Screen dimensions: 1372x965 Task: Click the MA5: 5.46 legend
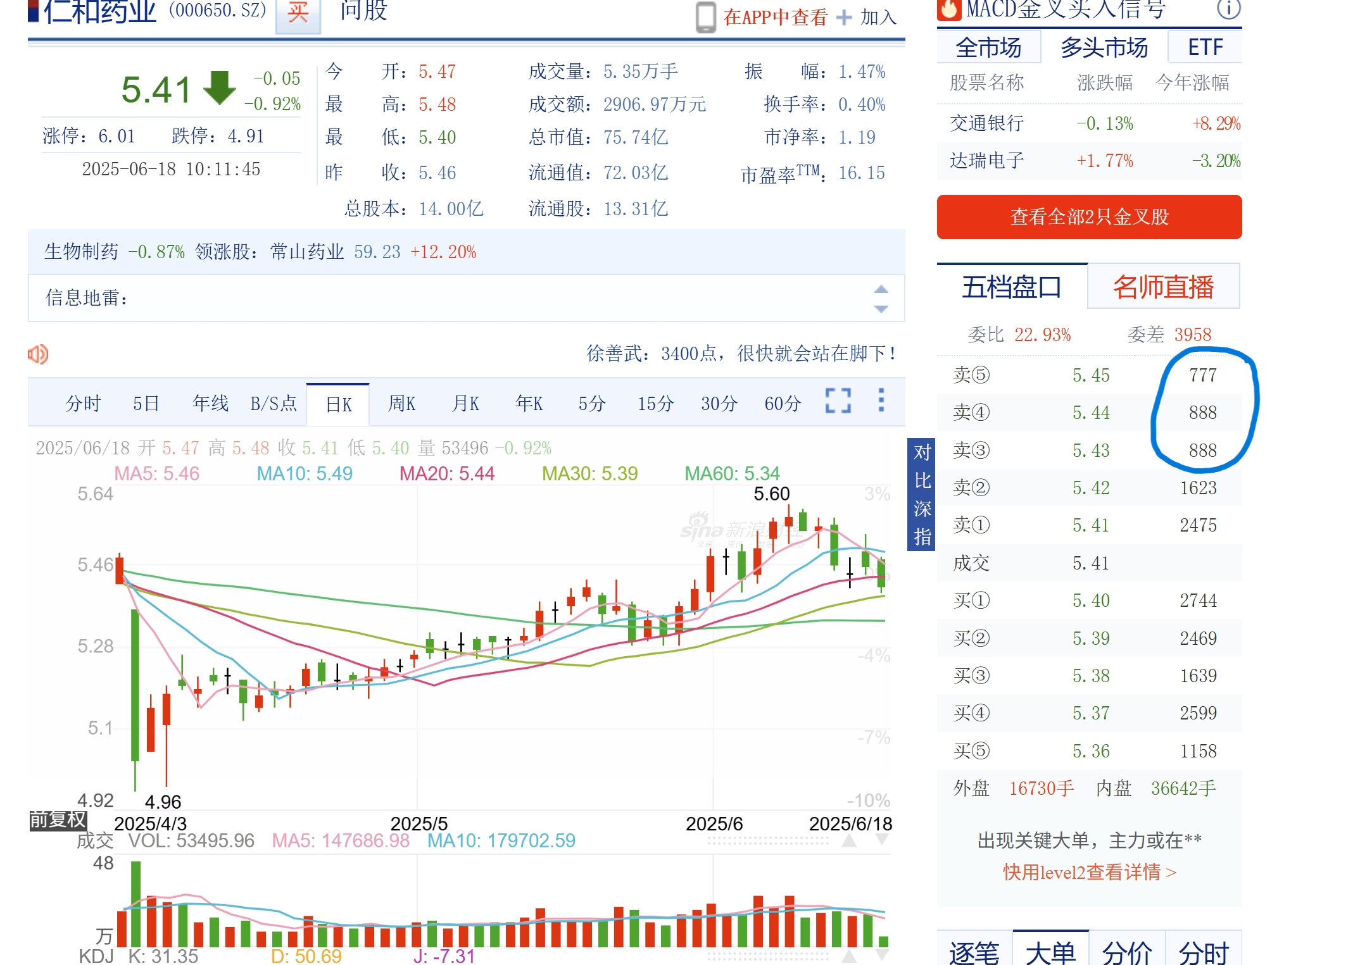pos(156,473)
